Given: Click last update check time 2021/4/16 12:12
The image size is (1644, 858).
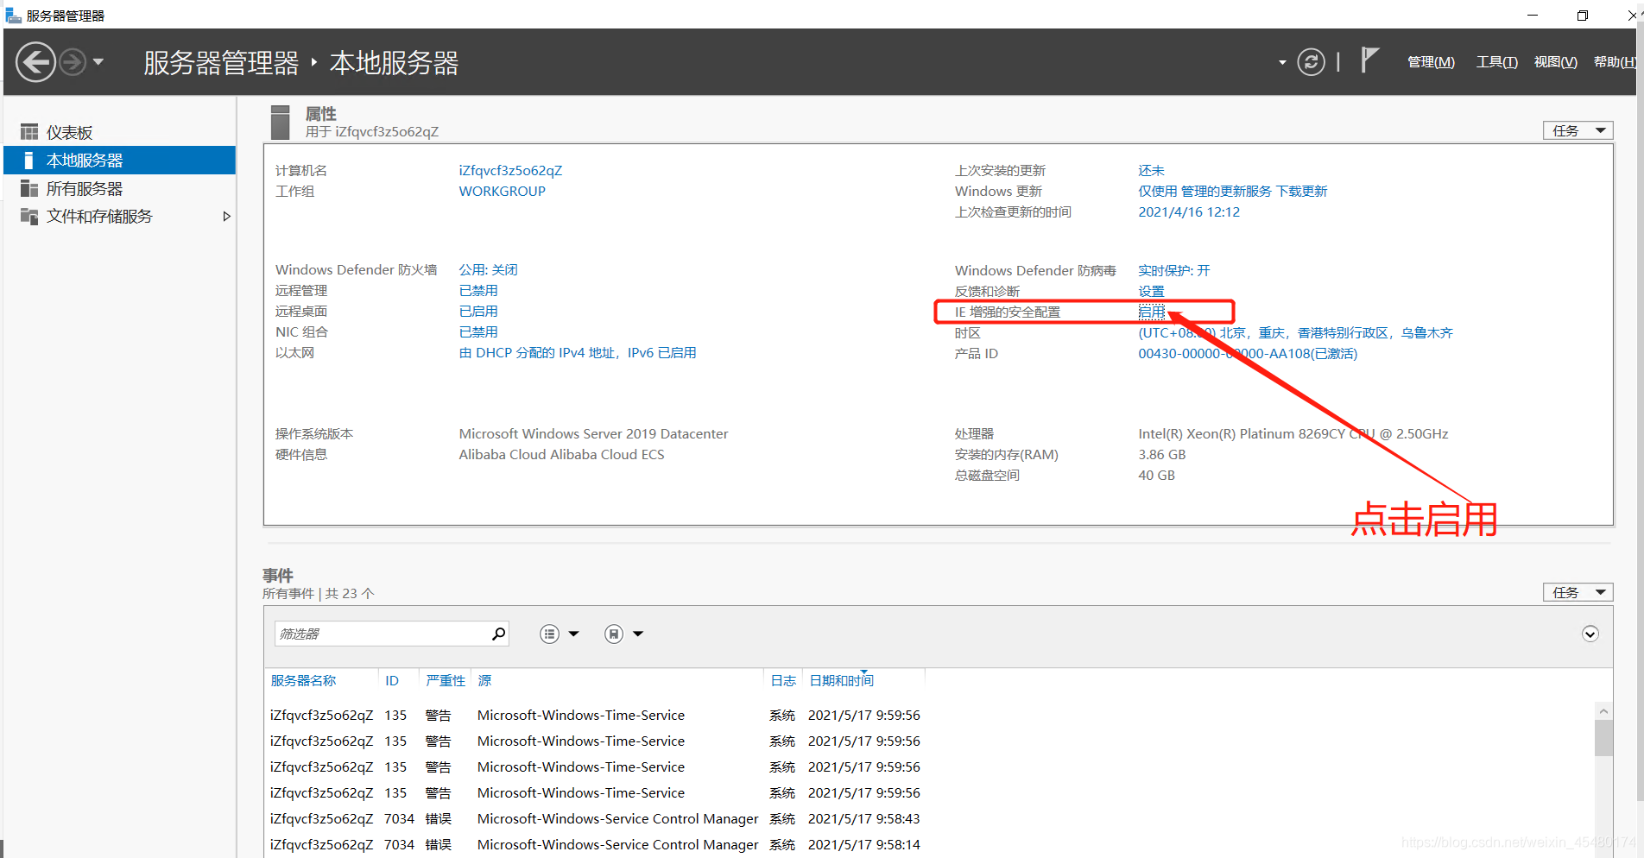Looking at the screenshot, I should point(1188,212).
